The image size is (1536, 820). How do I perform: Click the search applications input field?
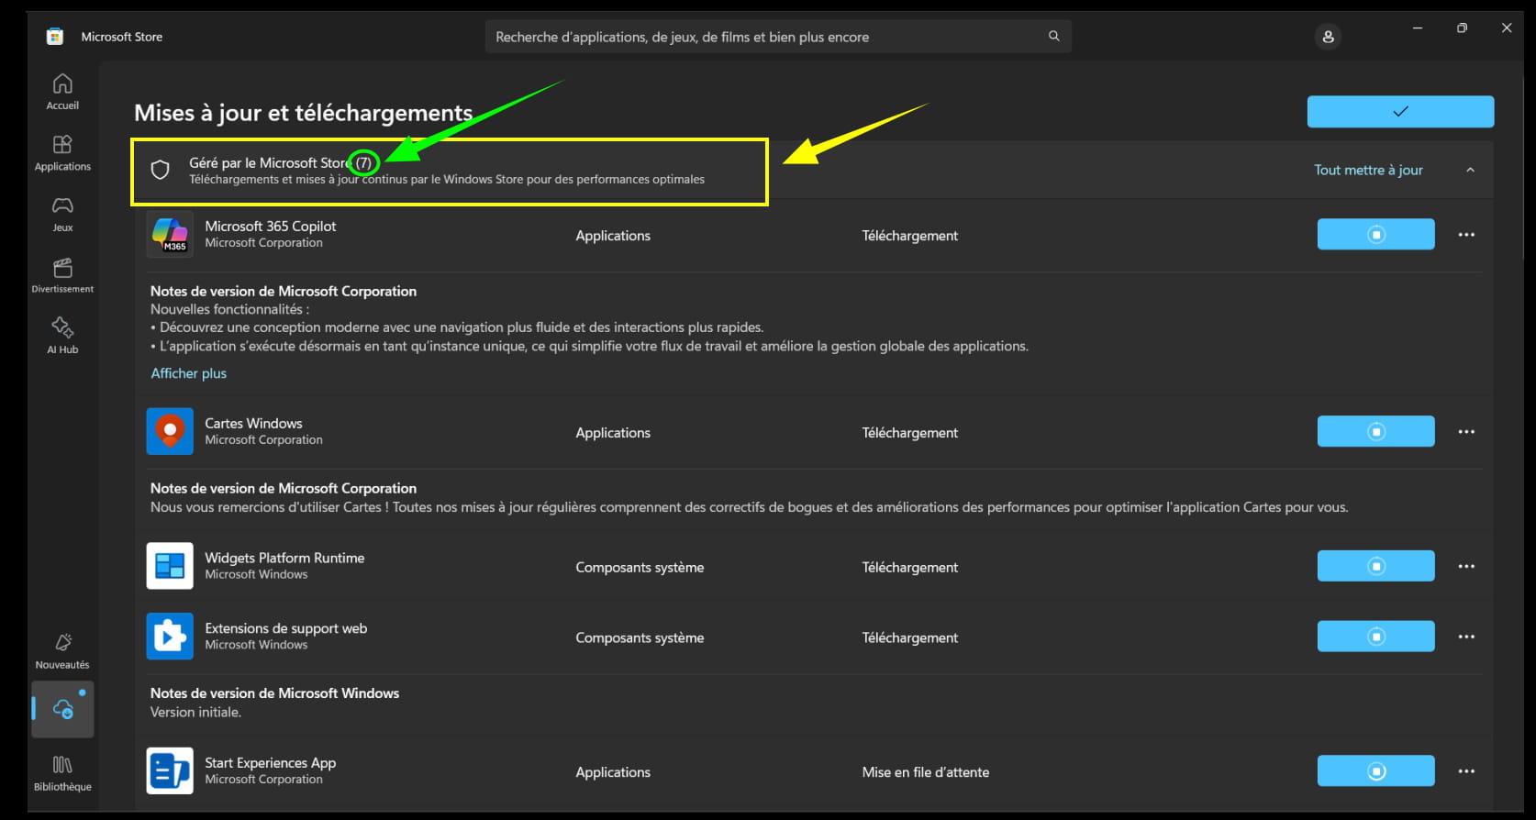pos(762,37)
